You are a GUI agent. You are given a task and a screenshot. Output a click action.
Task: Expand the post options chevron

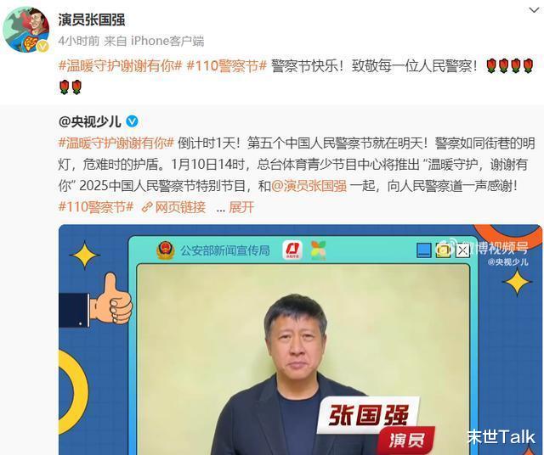(x=534, y=10)
